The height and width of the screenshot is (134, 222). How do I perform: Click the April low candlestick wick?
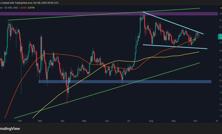click(67, 100)
